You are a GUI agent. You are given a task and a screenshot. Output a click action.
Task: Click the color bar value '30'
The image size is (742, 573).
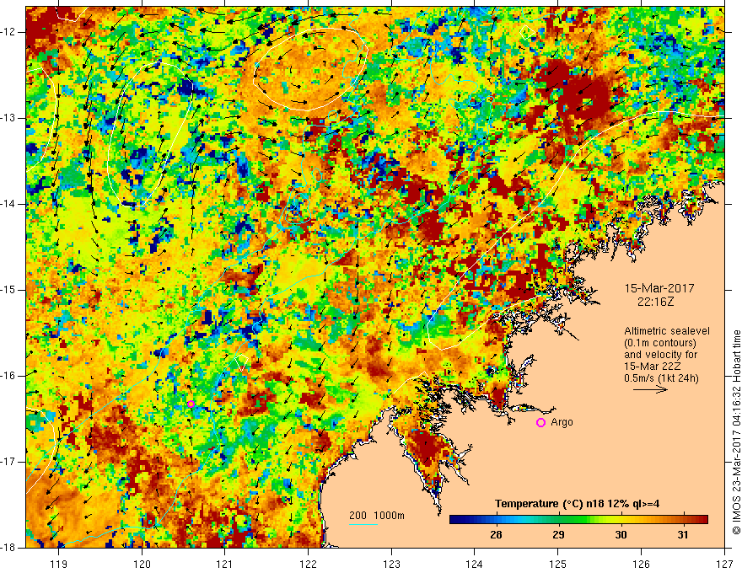pyautogui.click(x=621, y=535)
